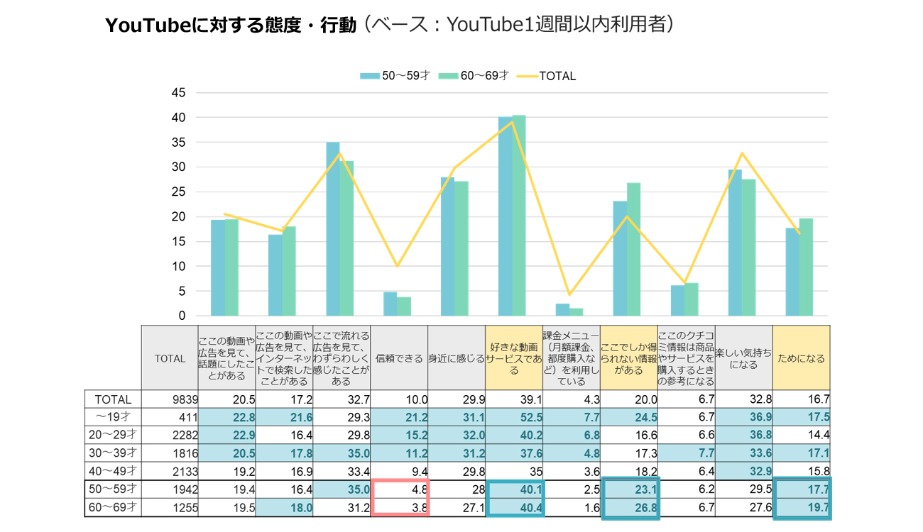923x532 pixels.
Task: Click the blue 50〜59才 legend swatch
Action: pos(370,76)
